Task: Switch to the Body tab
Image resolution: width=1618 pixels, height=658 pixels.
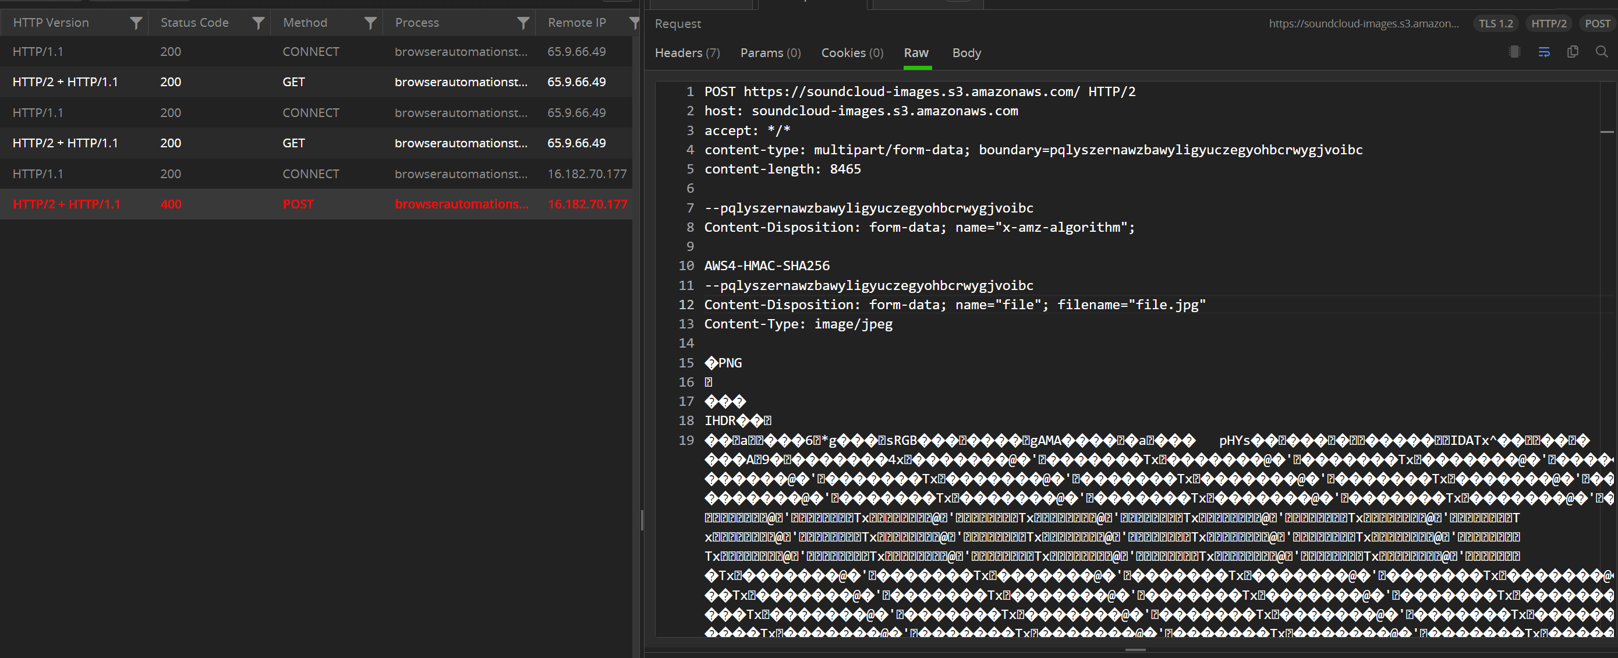Action: (x=966, y=53)
